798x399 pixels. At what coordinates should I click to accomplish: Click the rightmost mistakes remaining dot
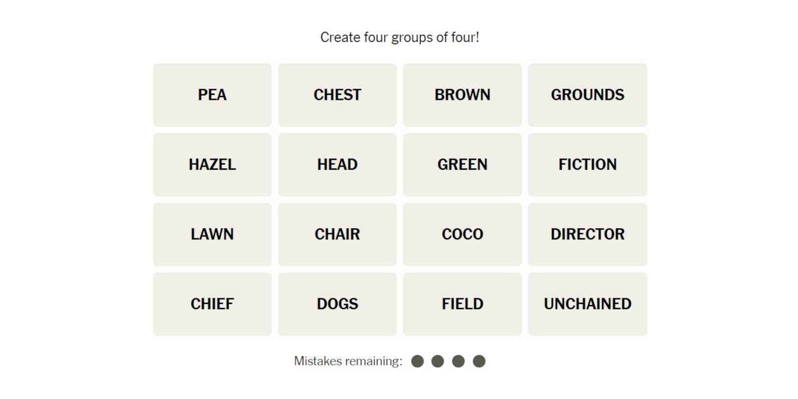pos(479,361)
